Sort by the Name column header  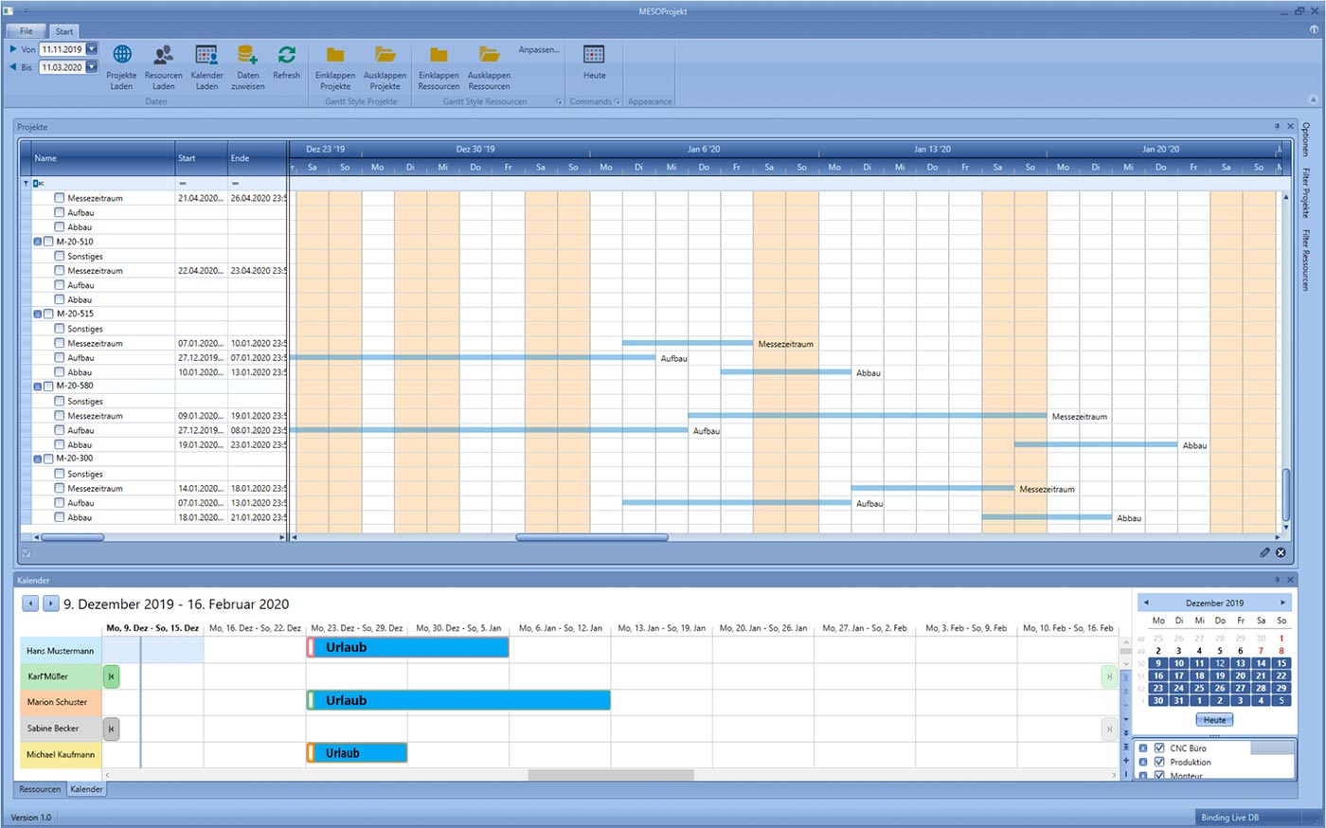[x=102, y=158]
